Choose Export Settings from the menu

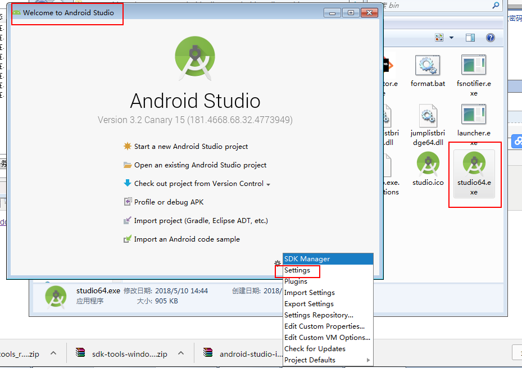coord(328,304)
